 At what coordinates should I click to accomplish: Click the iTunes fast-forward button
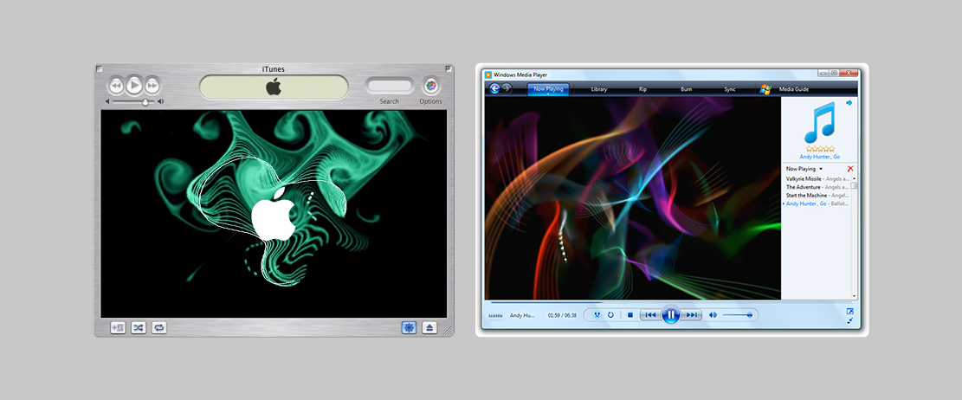pos(152,85)
